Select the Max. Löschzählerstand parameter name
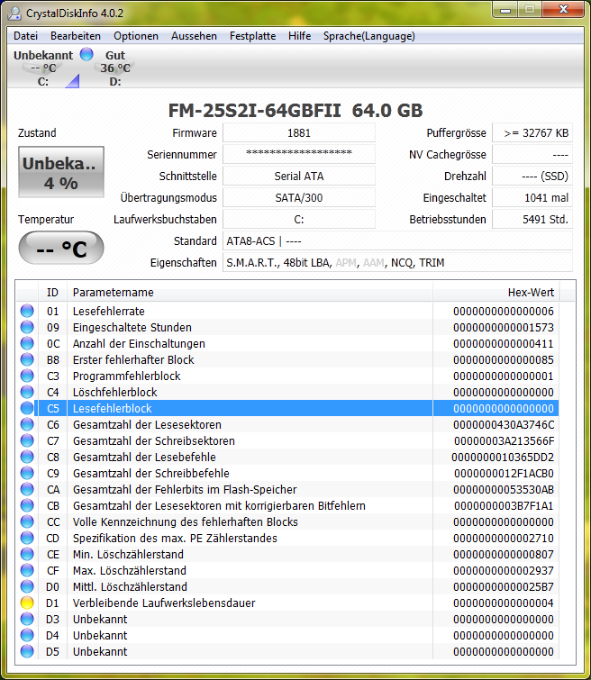Viewport: 591px width, 680px height. click(x=130, y=570)
